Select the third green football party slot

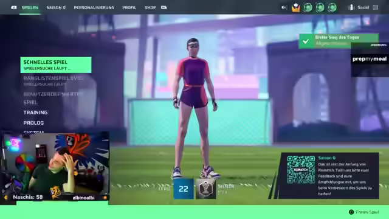[332, 7]
